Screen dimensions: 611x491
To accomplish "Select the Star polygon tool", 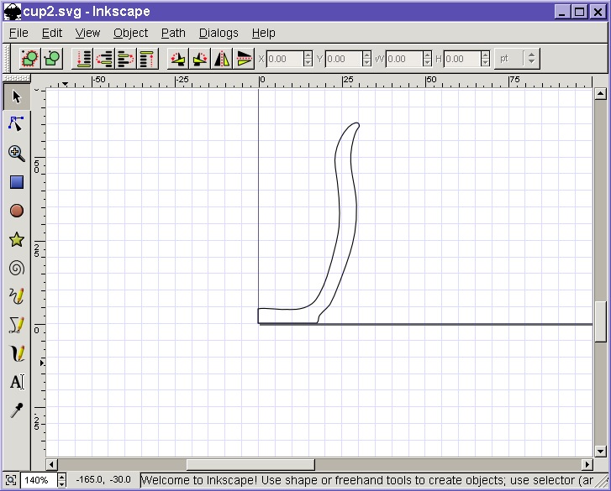I will coord(16,240).
